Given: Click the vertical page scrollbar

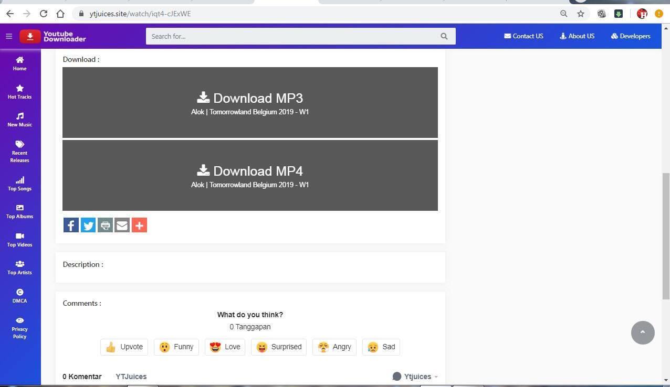Looking at the screenshot, I should pos(666,236).
